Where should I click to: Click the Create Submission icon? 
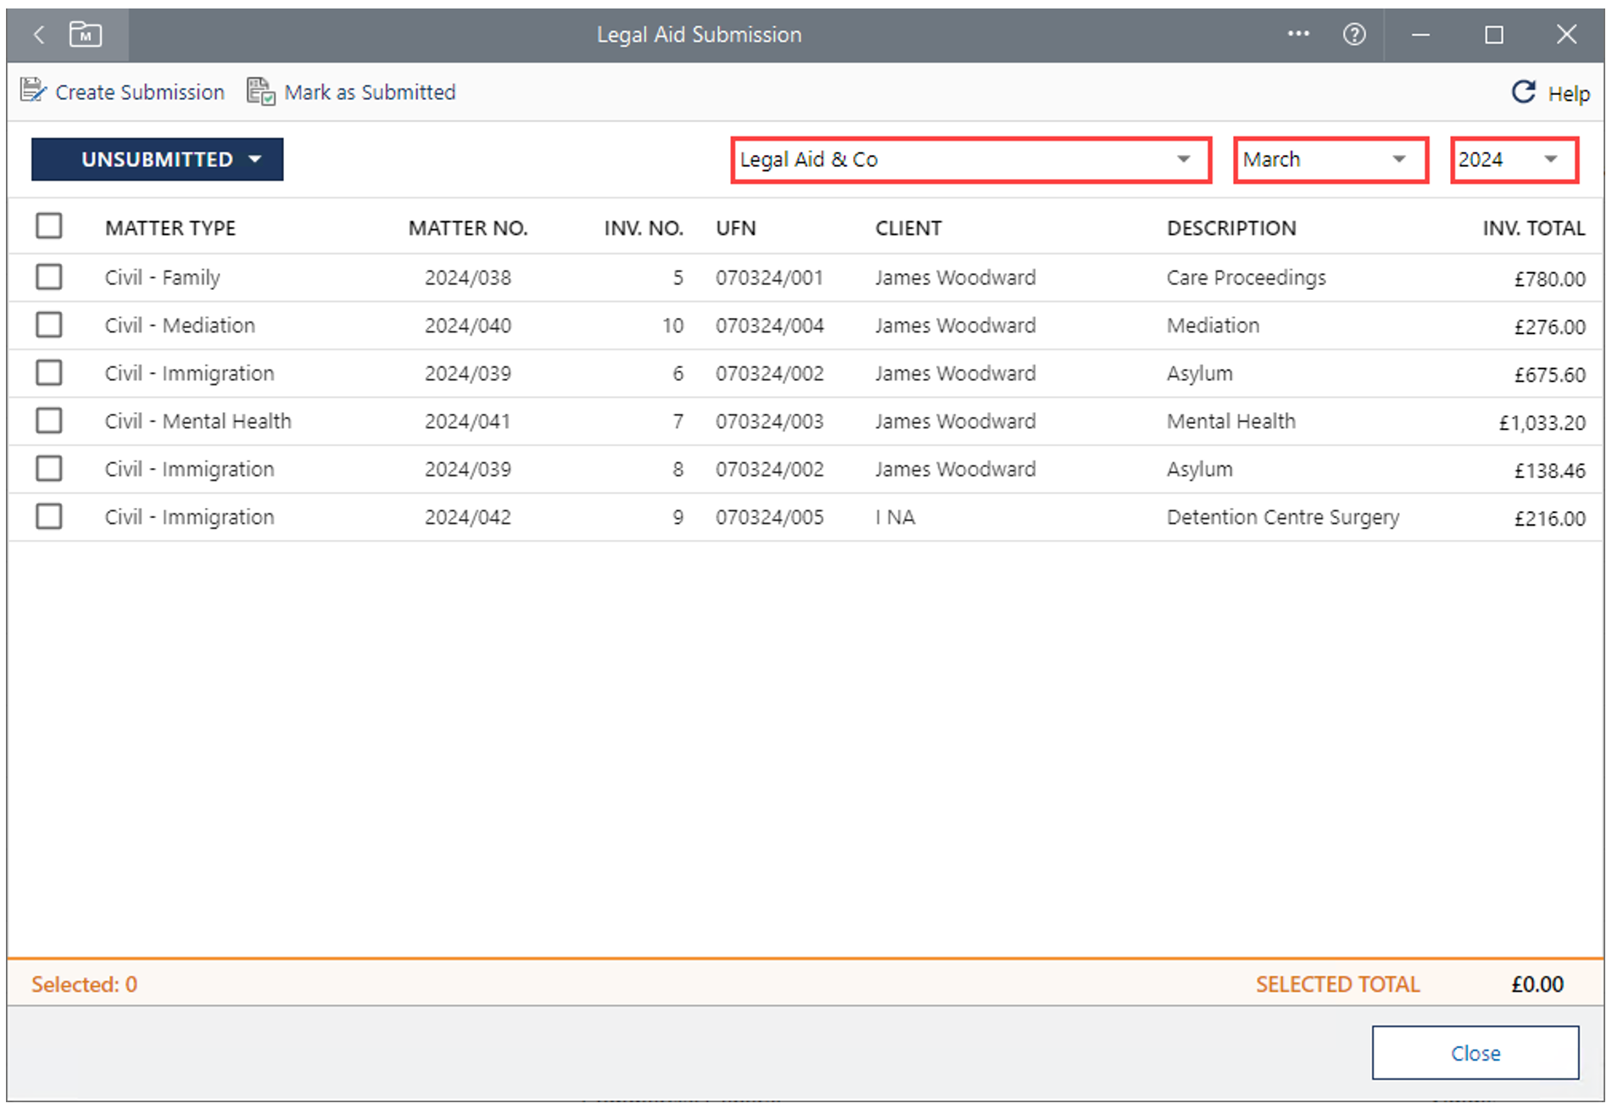pos(33,91)
